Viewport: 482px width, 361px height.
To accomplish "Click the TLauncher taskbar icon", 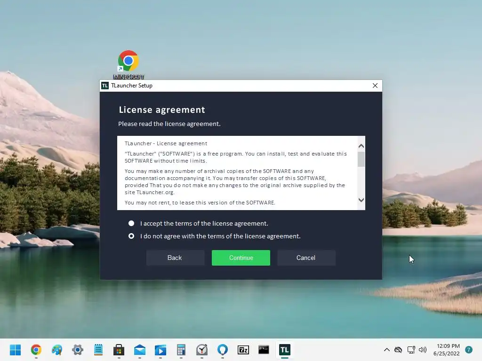I will tap(285, 350).
